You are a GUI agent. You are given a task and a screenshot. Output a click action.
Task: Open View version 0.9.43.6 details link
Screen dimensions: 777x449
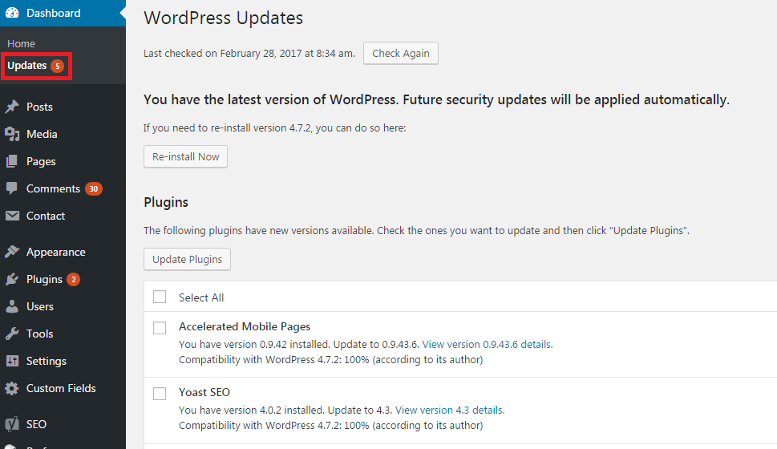487,345
